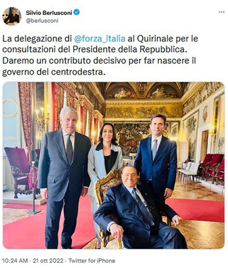This screenshot has height=268, width=228.
Task: Click the blue verified badge
Action: tap(76, 12)
